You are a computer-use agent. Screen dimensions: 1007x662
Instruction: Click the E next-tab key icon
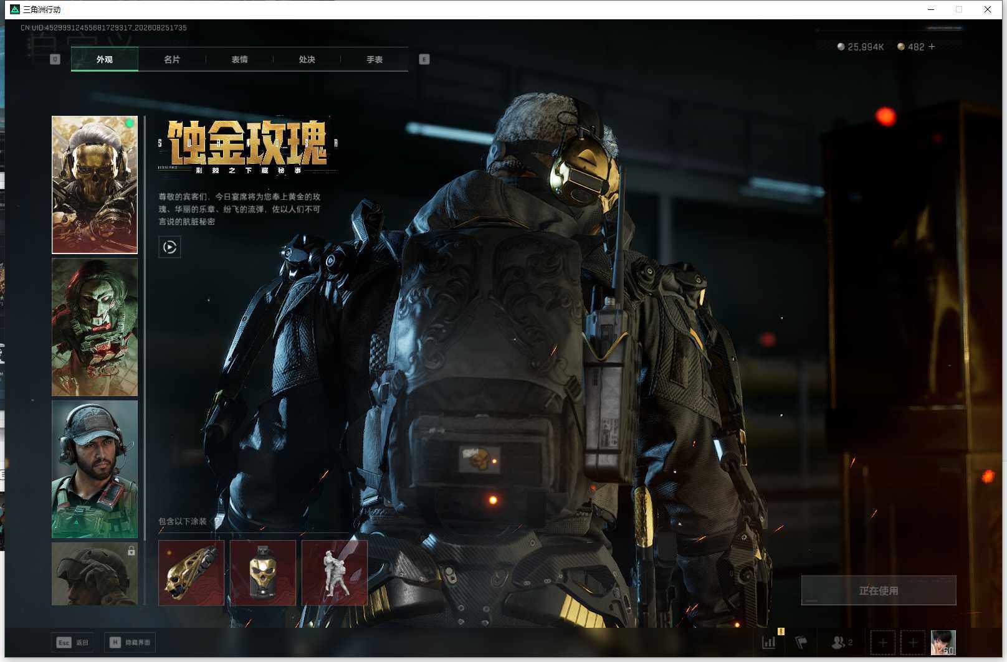click(x=424, y=59)
